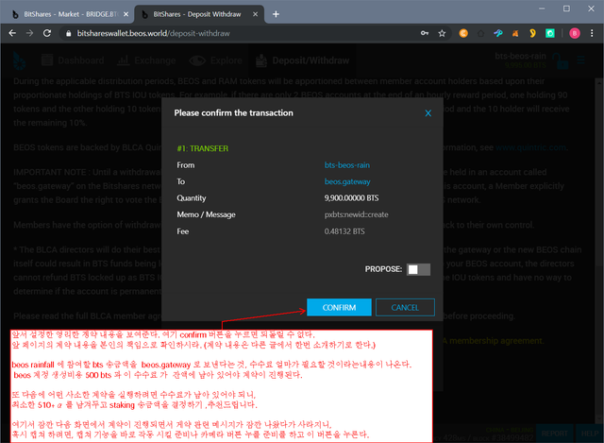Click the REPORT button in footer
Image resolution: width=604 pixels, height=443 pixels.
tap(554, 434)
